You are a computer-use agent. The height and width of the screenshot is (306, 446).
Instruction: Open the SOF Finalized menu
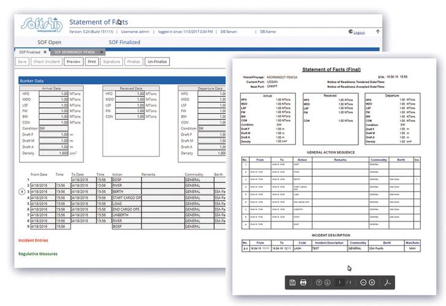[x=124, y=42]
